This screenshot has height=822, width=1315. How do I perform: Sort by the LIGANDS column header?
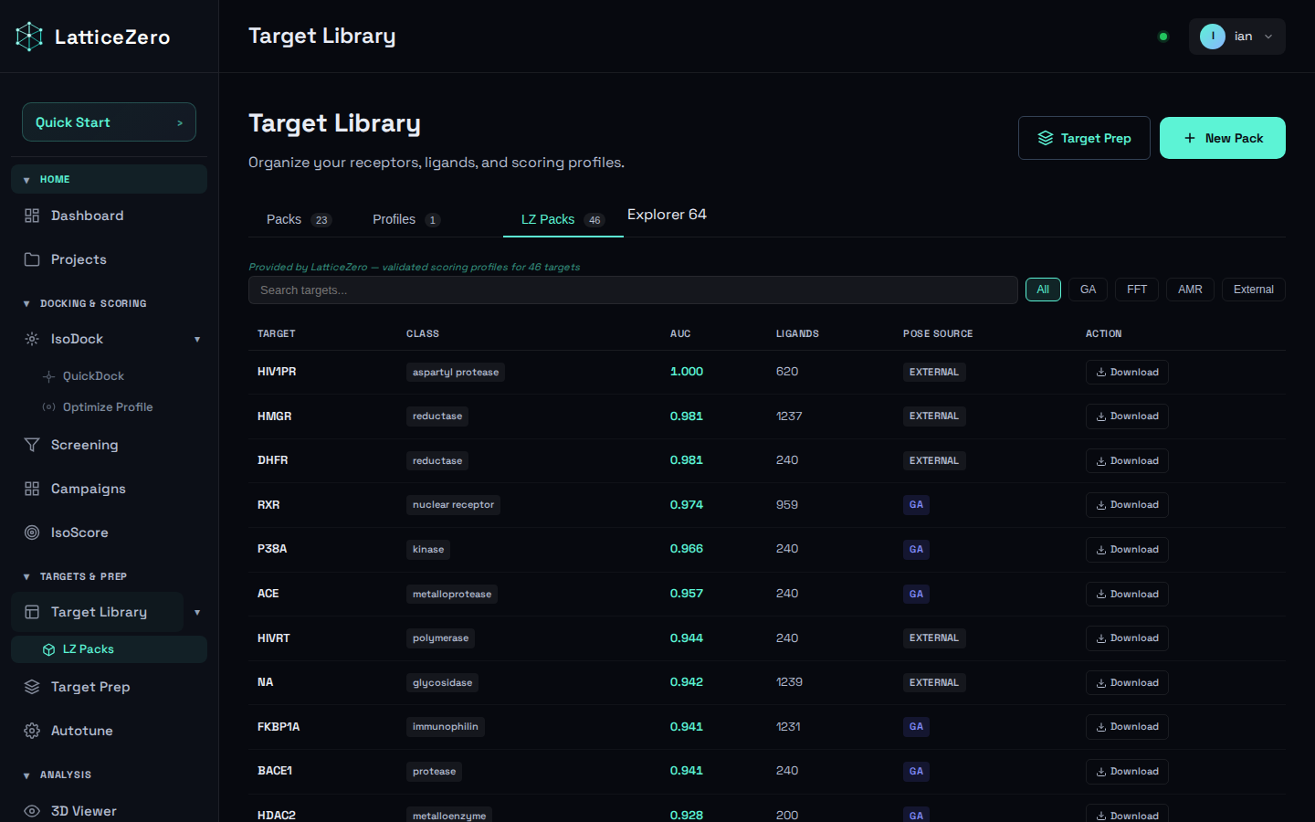click(x=797, y=334)
